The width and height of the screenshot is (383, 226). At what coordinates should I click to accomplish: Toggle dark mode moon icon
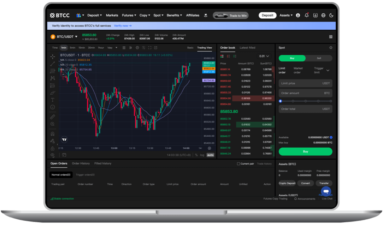click(331, 16)
